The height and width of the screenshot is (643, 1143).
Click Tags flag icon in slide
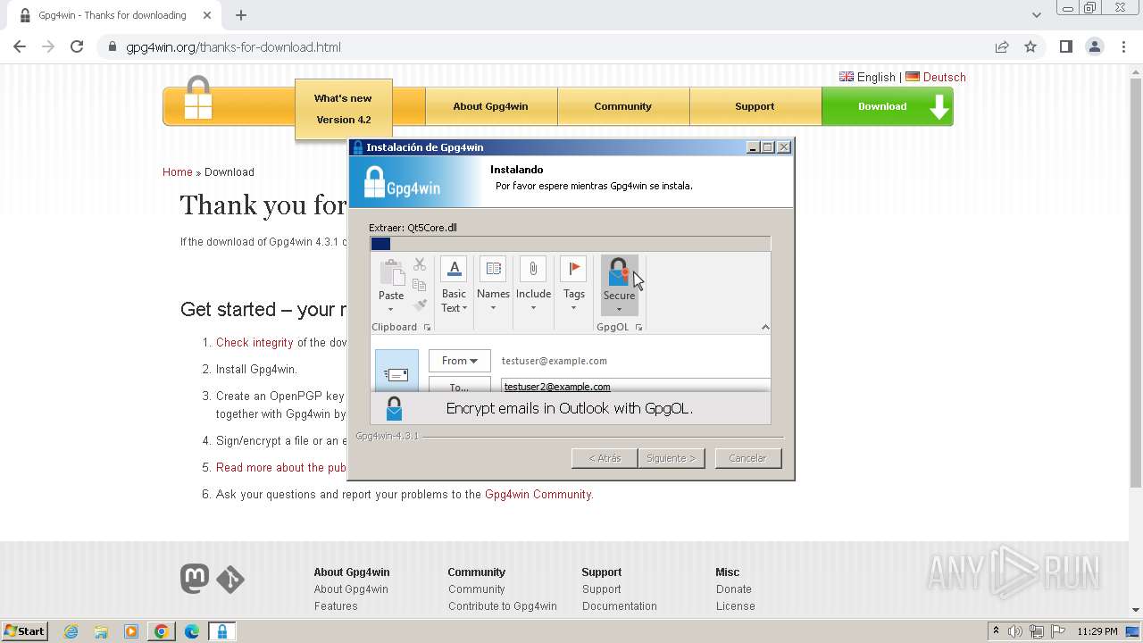pos(573,269)
